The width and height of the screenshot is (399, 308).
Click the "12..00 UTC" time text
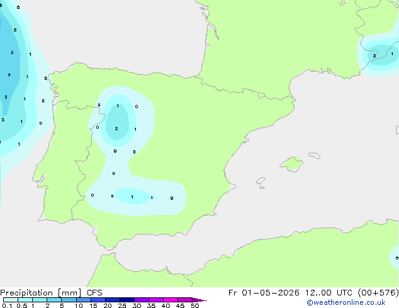tap(329, 293)
